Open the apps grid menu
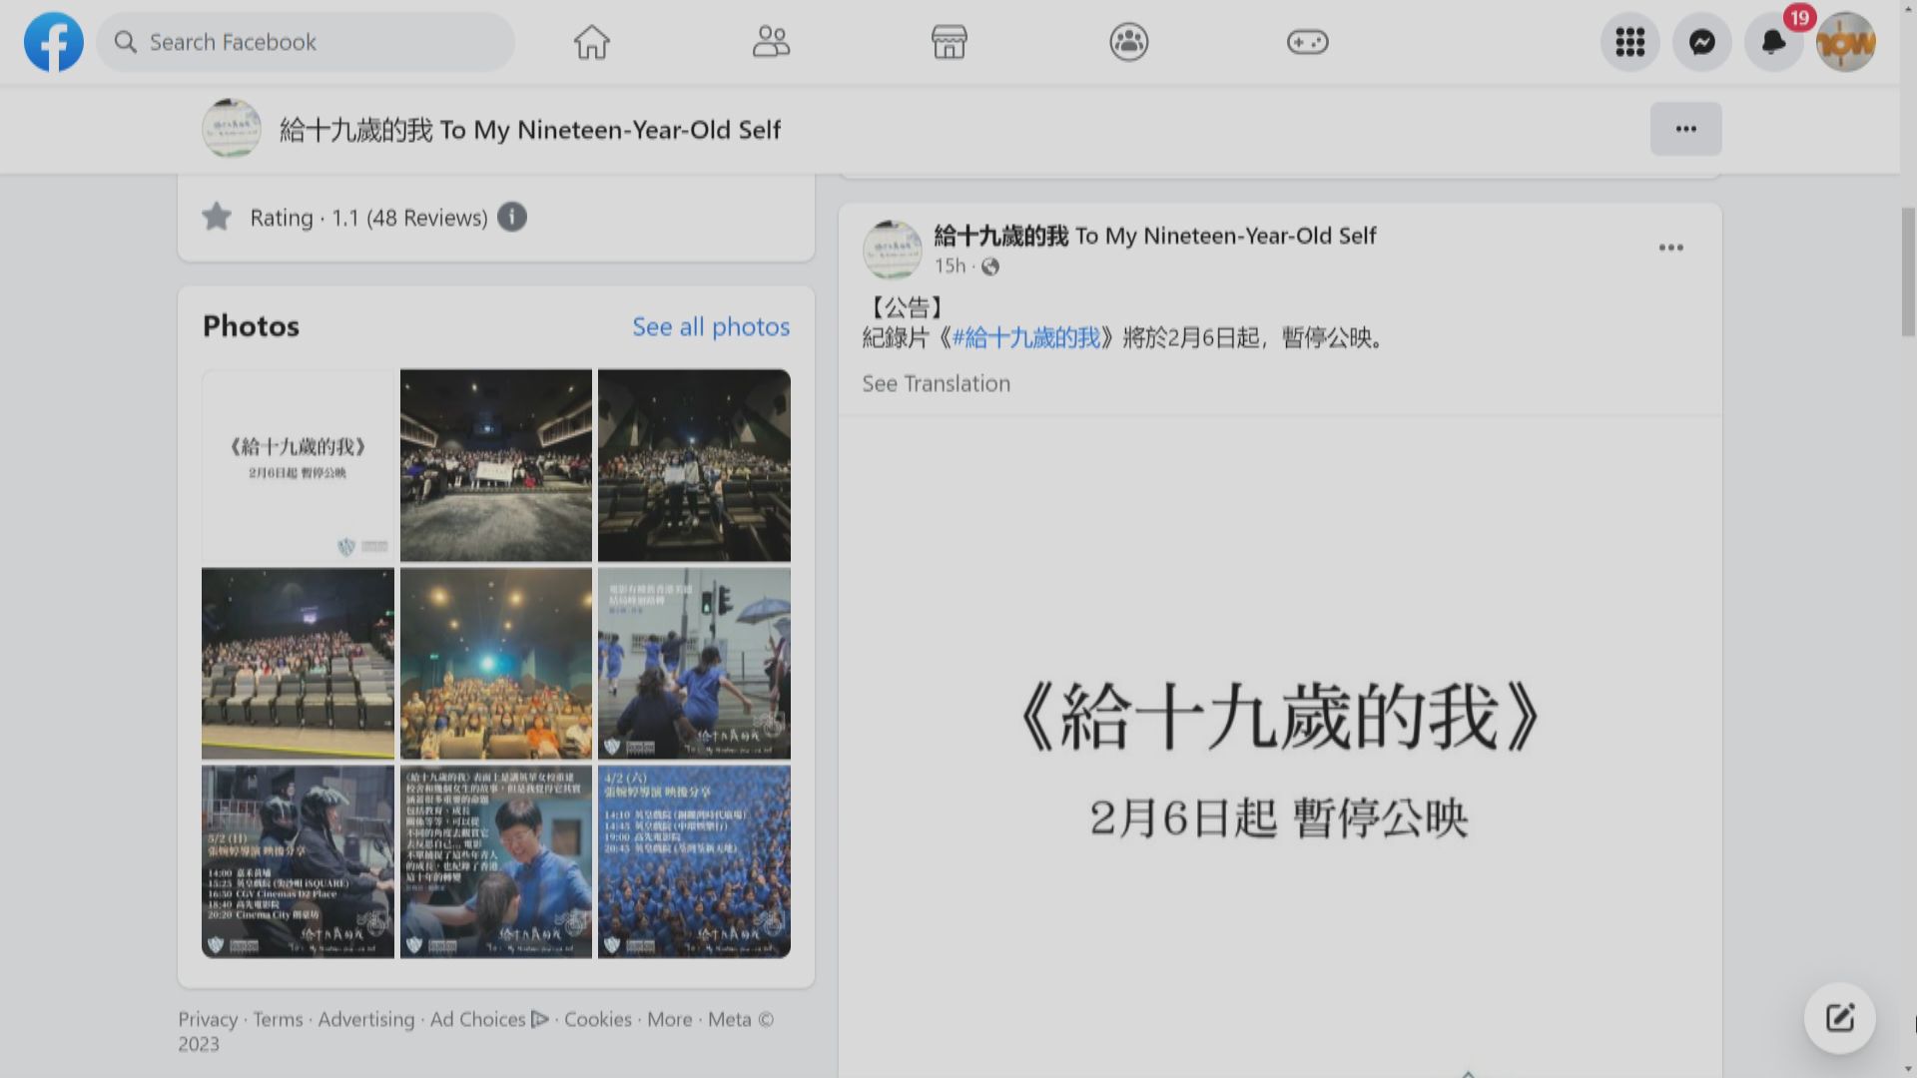Screen dimensions: 1917x1078 point(1629,42)
